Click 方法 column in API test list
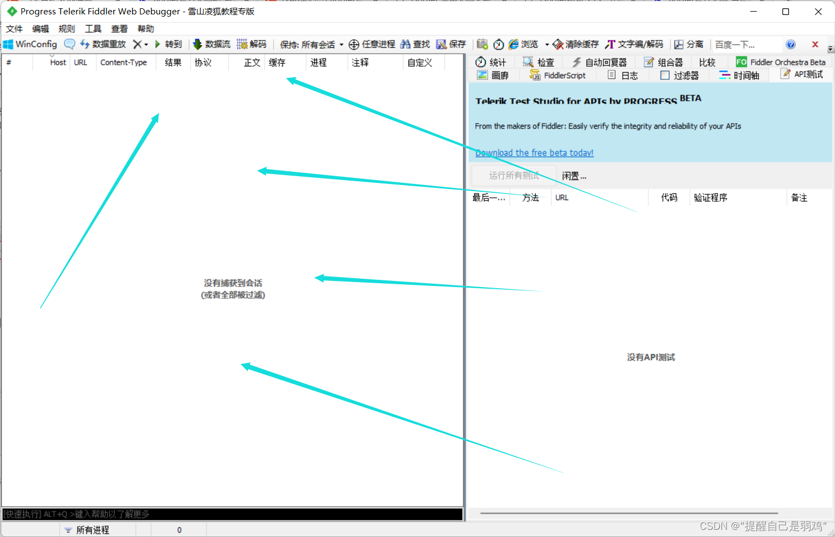 [530, 197]
